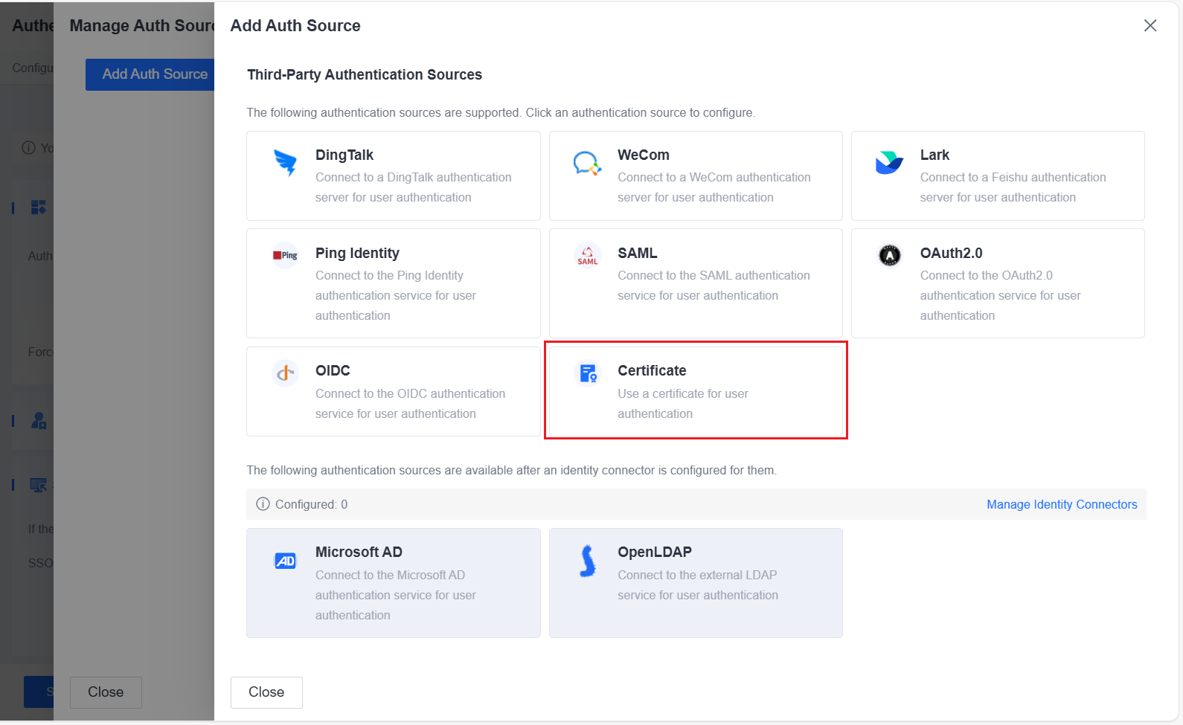Click 'Connect to the SAML authentication' description

714,275
